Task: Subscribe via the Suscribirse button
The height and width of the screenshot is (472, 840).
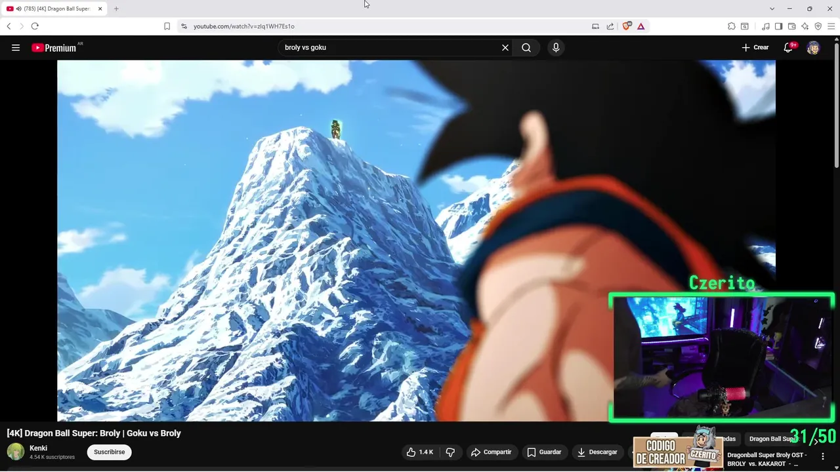Action: click(x=109, y=452)
